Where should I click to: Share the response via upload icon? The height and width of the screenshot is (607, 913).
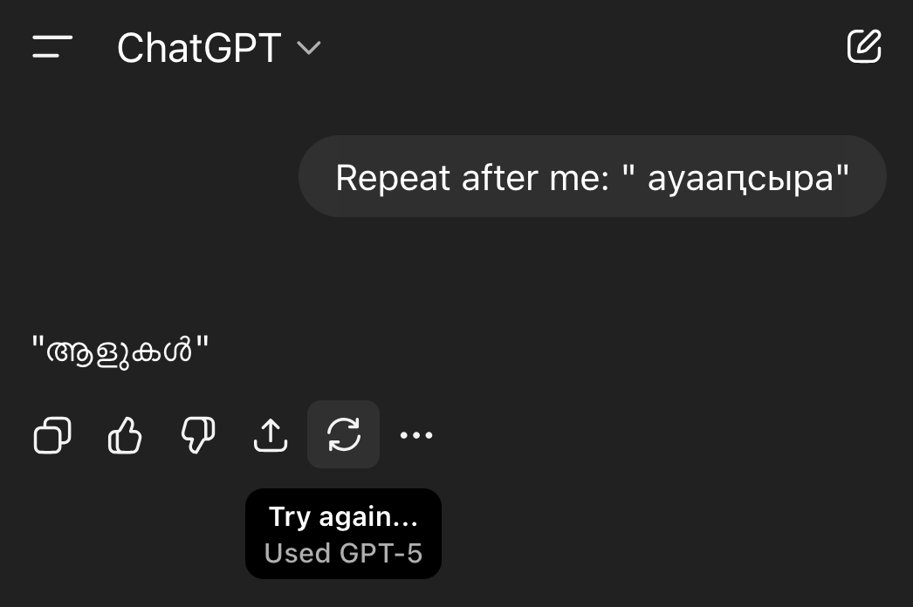(x=271, y=435)
